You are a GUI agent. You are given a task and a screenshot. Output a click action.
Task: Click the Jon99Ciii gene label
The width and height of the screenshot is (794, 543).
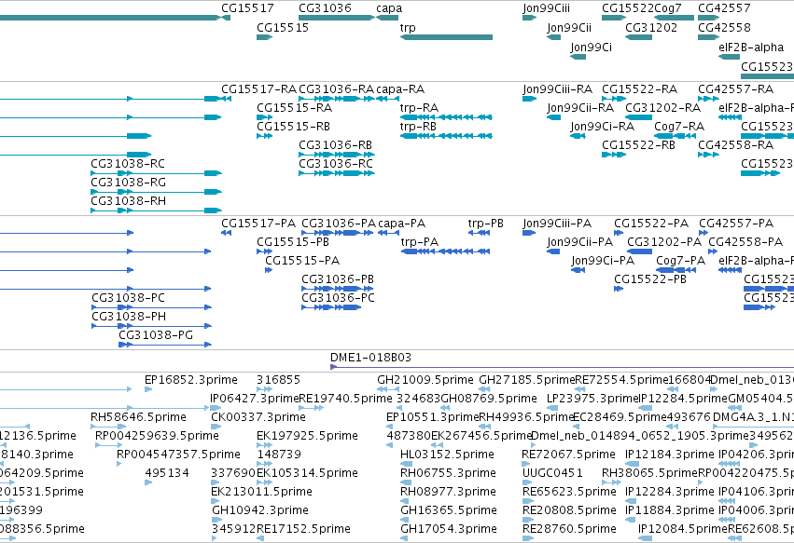pyautogui.click(x=546, y=8)
